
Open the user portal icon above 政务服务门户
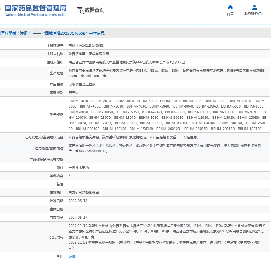(254, 7)
